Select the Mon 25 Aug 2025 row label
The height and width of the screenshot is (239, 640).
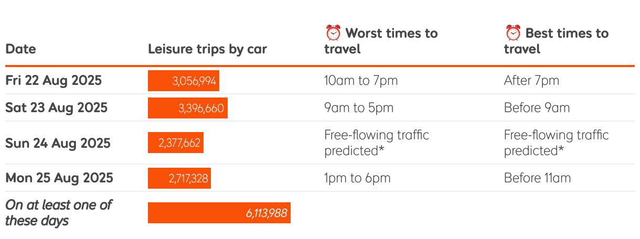[59, 178]
